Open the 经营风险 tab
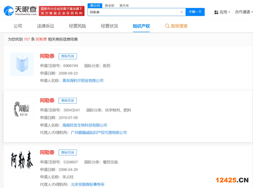This screenshot has width=253, height=188. [x=77, y=26]
